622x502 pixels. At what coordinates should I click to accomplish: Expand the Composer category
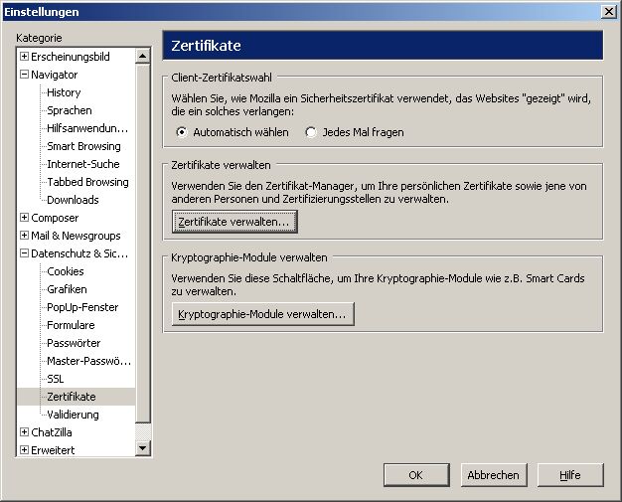point(24,218)
